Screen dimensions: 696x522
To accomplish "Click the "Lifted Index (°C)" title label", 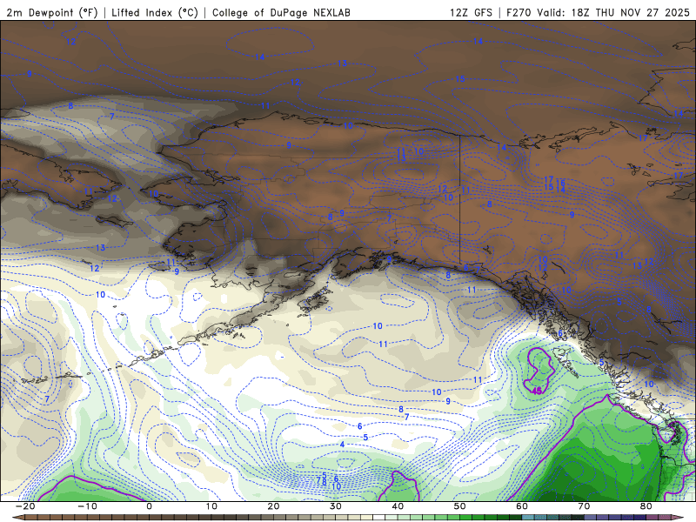I will 155,12.
